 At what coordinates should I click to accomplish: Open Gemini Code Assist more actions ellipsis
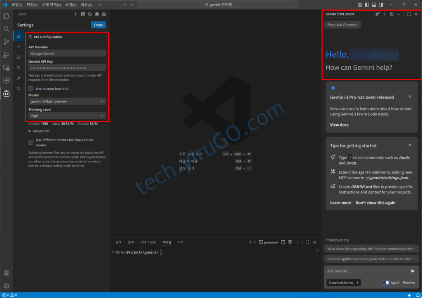(399, 14)
